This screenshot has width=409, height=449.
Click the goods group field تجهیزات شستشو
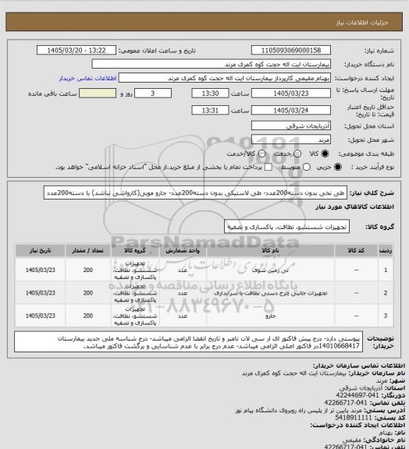click(286, 227)
